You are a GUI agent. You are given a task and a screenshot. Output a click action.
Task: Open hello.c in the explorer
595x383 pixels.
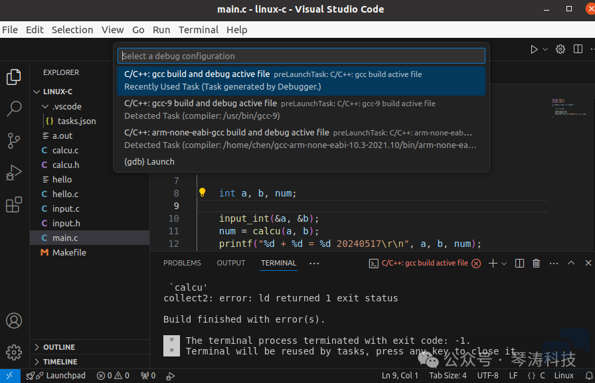90,194
